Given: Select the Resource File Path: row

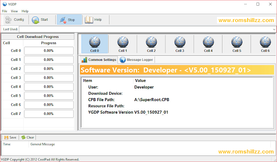Looking at the screenshot, I should (x=177, y=106).
